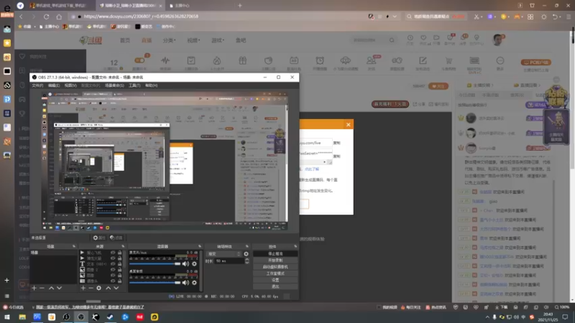The height and width of the screenshot is (323, 575).
Task: Click the browser refresh icon
Action: pos(46,17)
